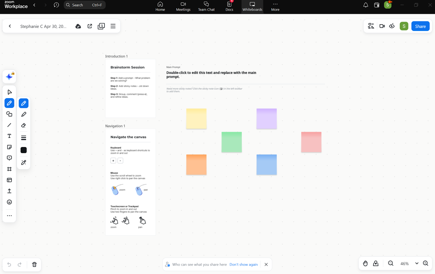
Task: Select the orange sticky note
Action: [x=196, y=164]
